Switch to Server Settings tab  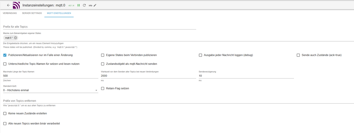click(x=32, y=13)
